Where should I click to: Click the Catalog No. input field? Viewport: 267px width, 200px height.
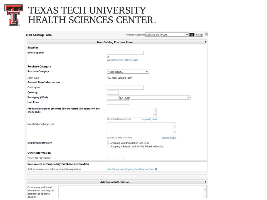[125, 88]
